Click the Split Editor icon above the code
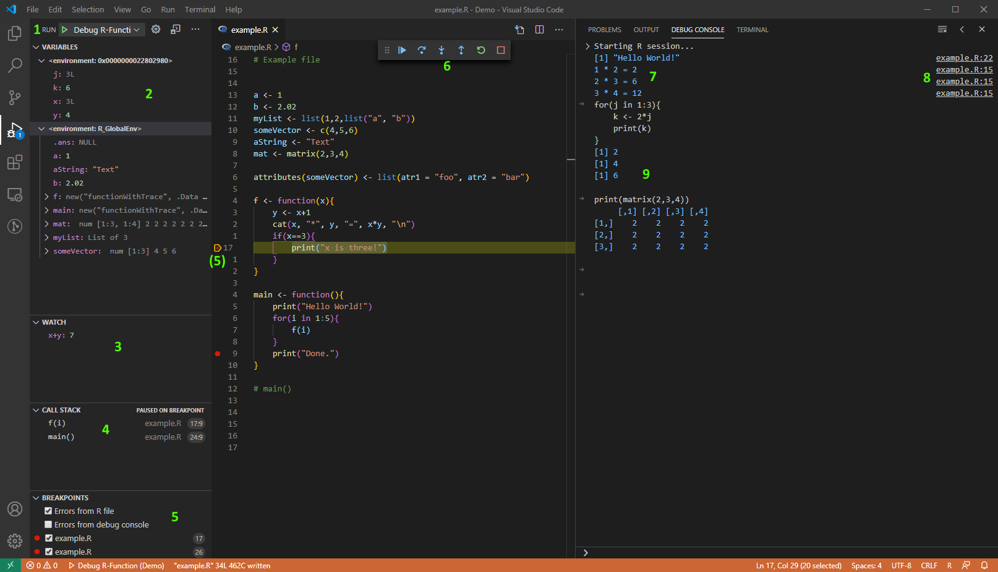Image resolution: width=998 pixels, height=572 pixels. [539, 29]
